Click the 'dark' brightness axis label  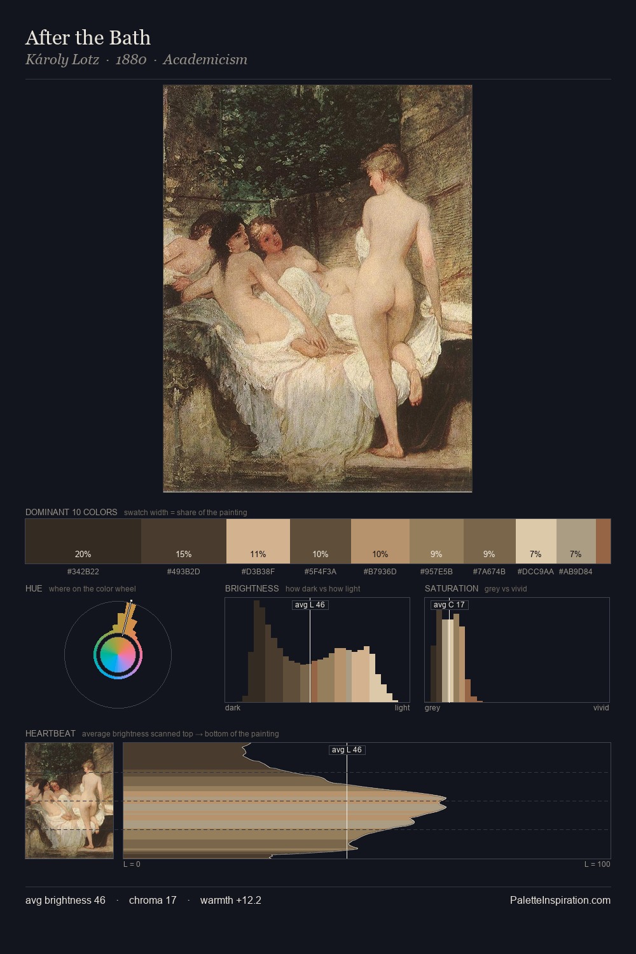pos(233,708)
